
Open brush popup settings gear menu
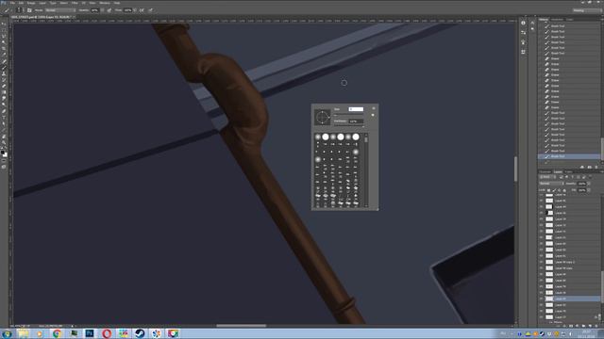coord(374,108)
